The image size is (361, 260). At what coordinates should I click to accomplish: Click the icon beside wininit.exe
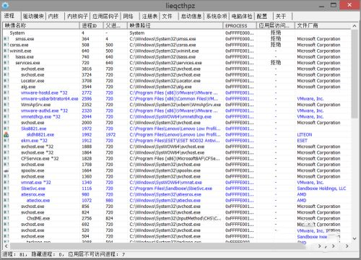[6, 51]
